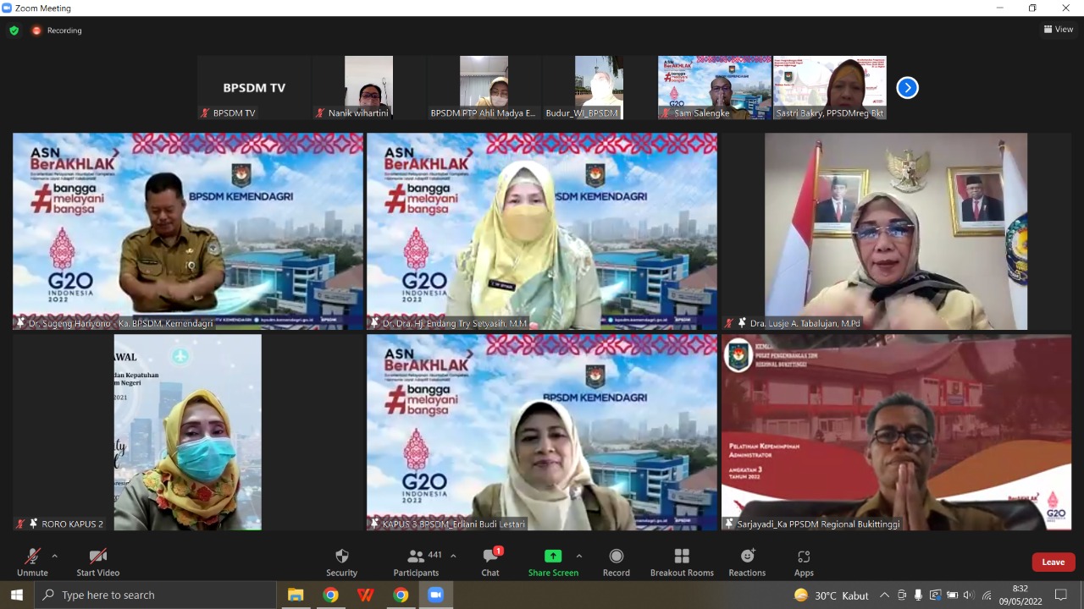Click Dr. Dra. Hj. Endang Try Setyasih tile
This screenshot has width=1084, height=609.
tap(542, 231)
